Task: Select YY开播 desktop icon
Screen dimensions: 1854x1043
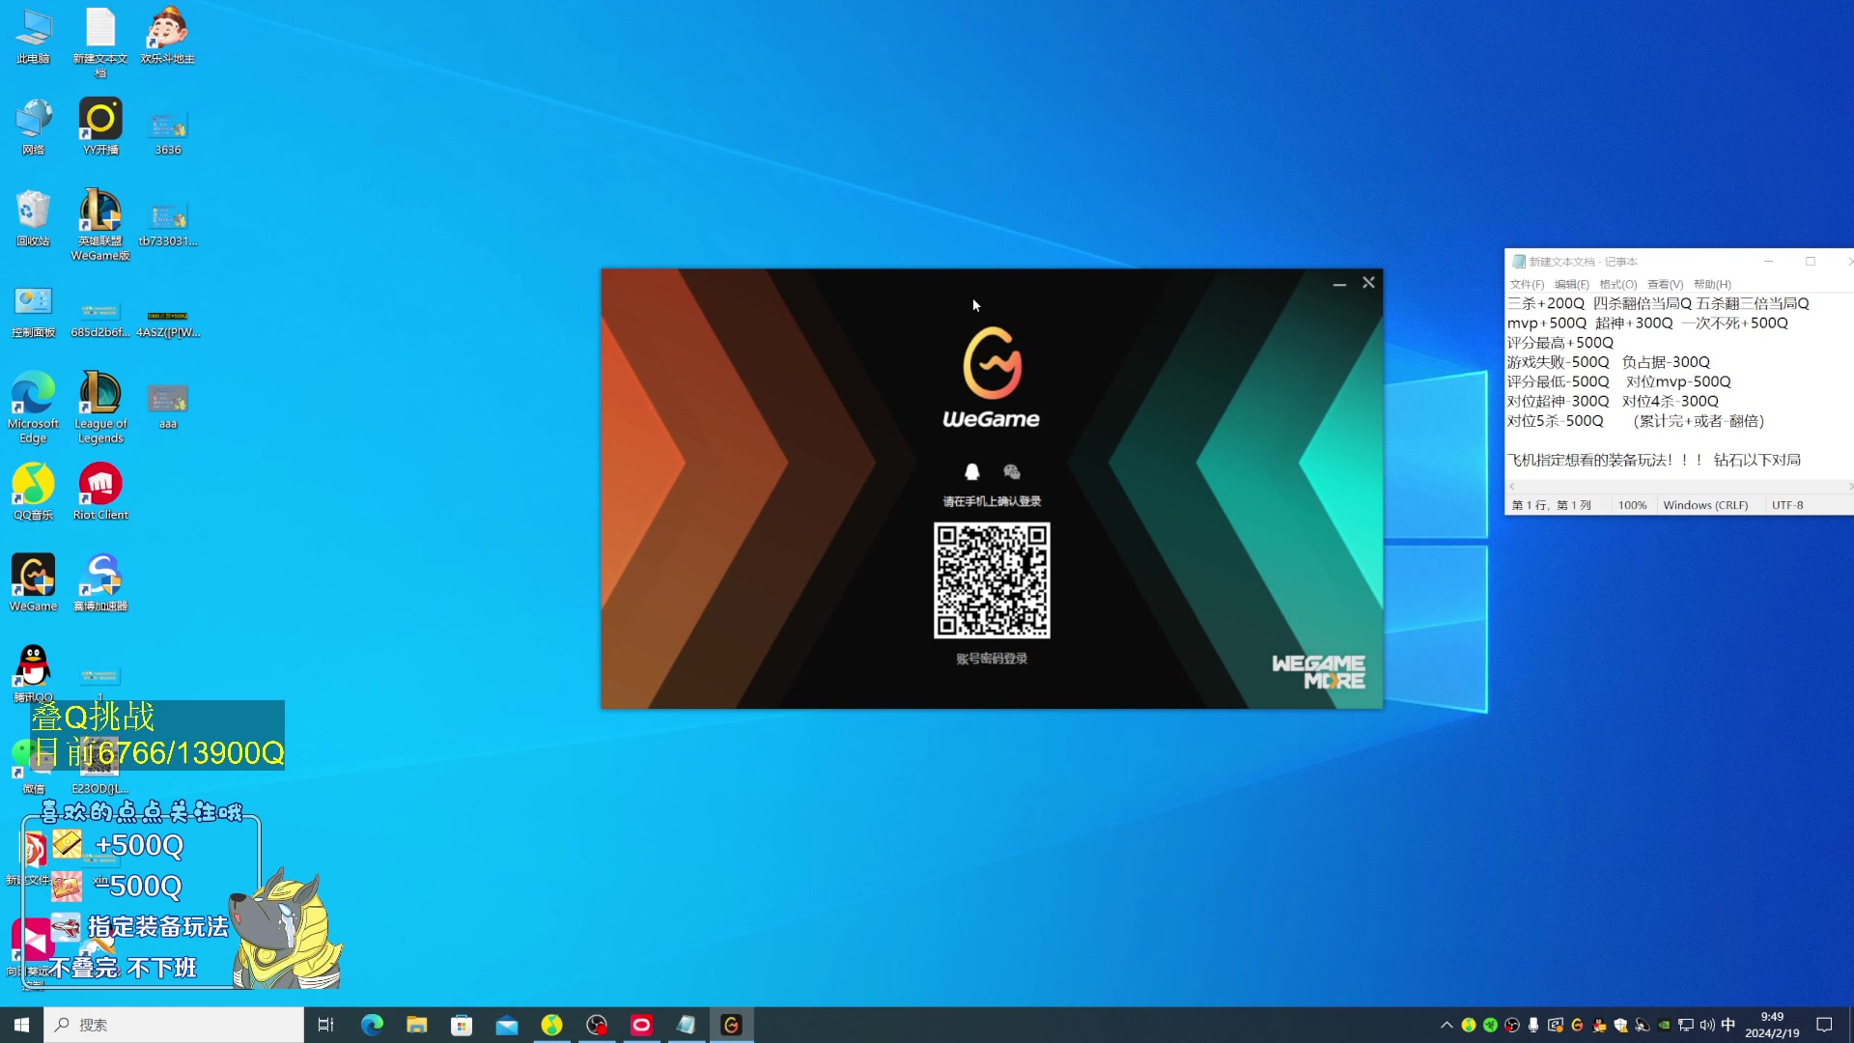Action: coord(100,127)
